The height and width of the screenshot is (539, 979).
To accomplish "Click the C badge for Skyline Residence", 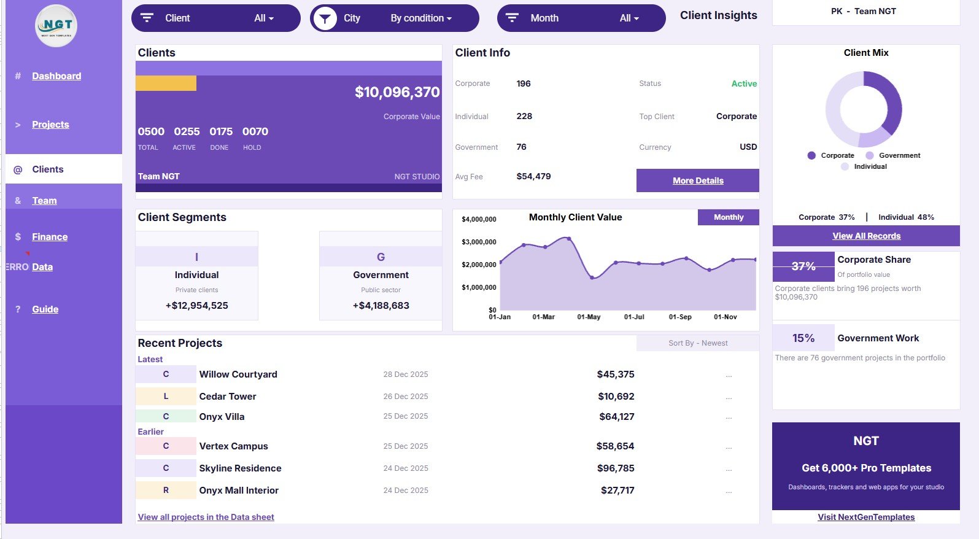I will 166,468.
